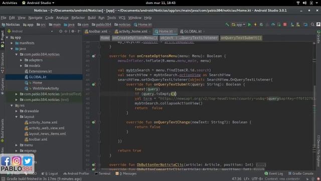The height and width of the screenshot is (181, 321).
Task: Open the Event Log button
Action: pos(274,173)
